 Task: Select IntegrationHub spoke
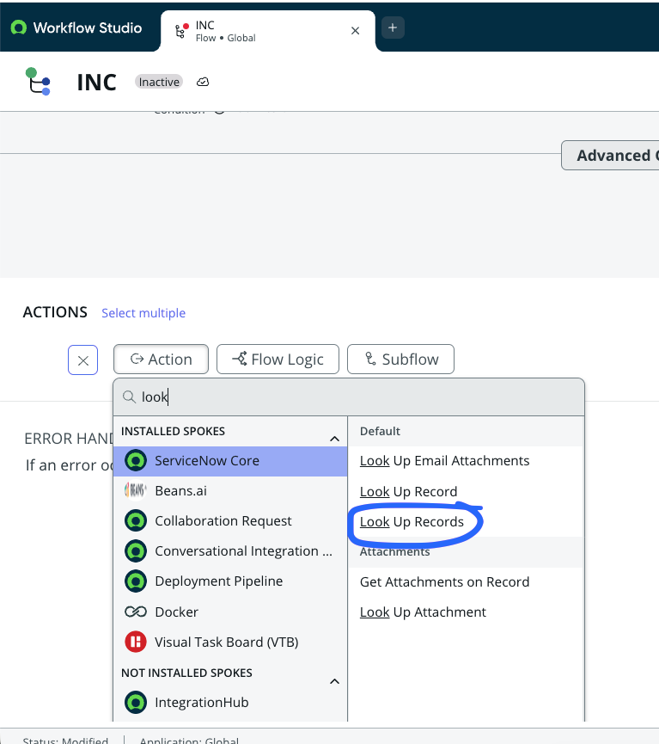(x=230, y=703)
